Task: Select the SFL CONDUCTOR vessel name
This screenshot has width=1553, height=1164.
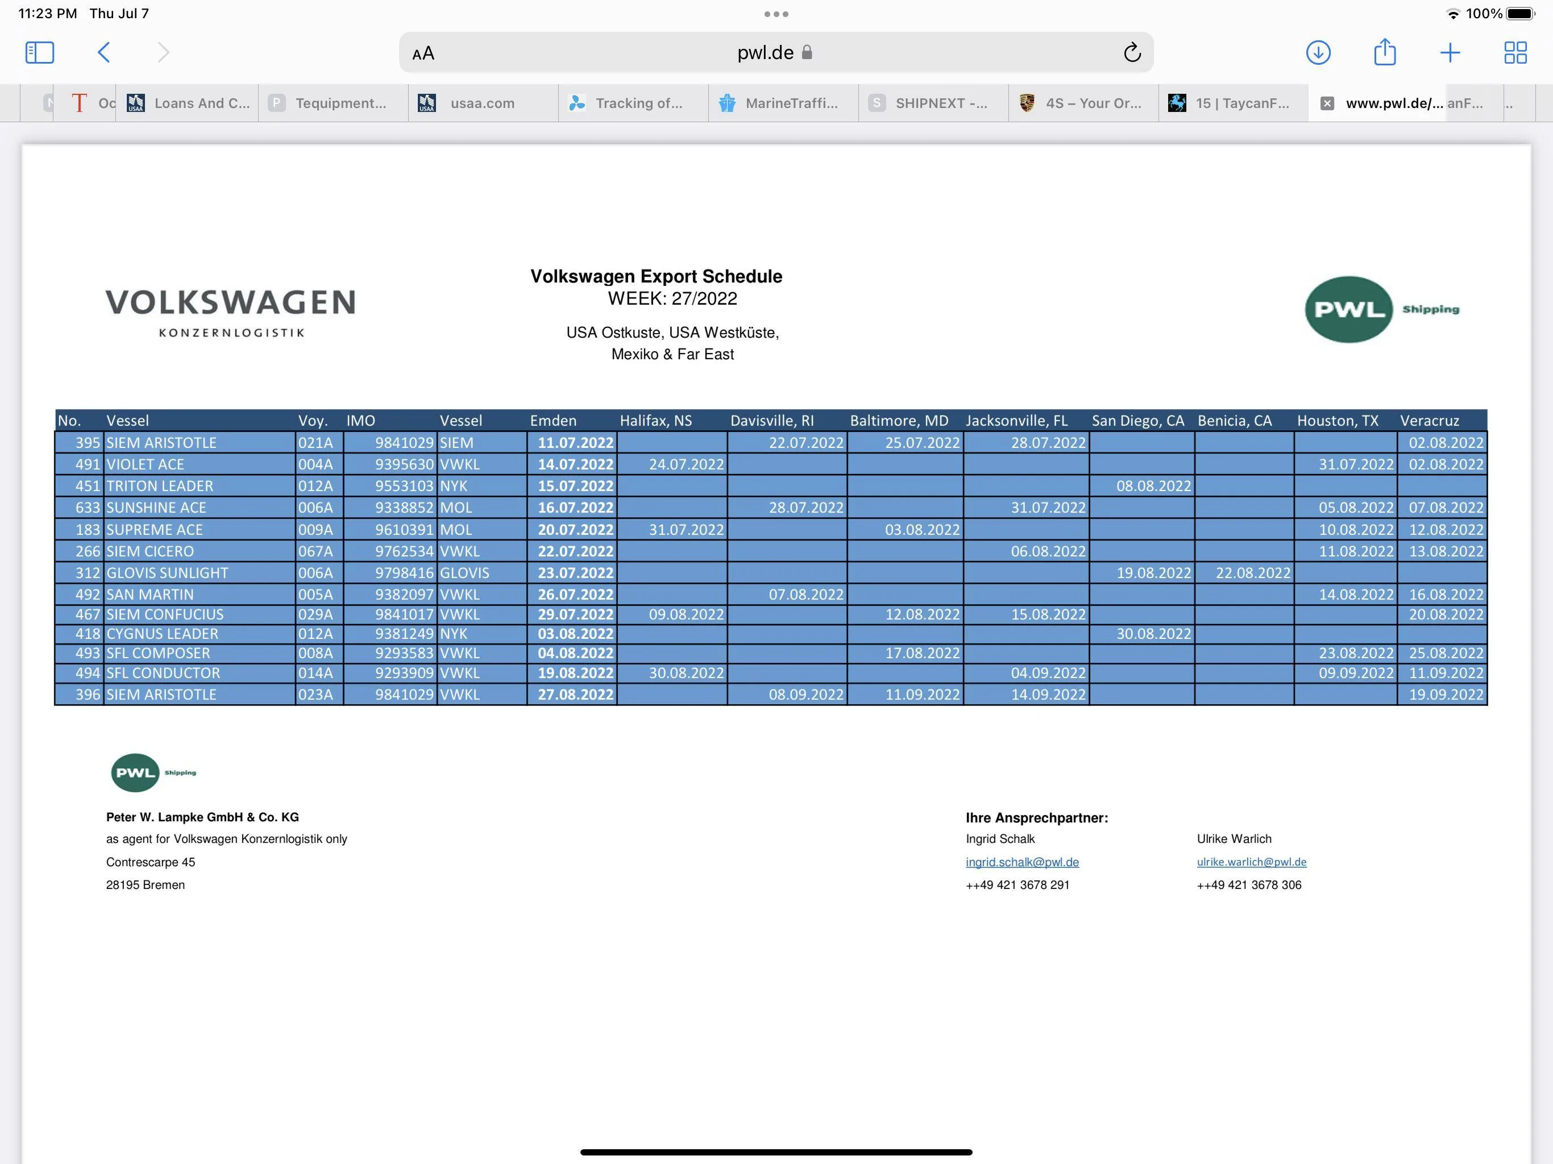Action: pos(163,674)
